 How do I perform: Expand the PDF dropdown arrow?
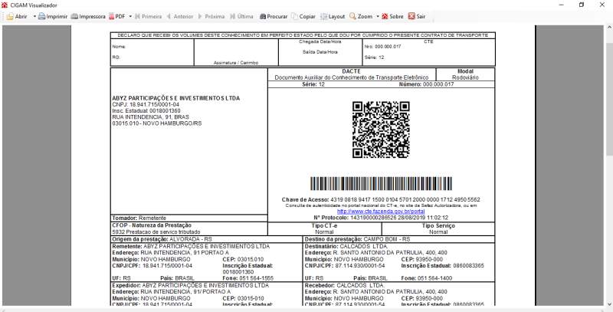click(x=130, y=16)
